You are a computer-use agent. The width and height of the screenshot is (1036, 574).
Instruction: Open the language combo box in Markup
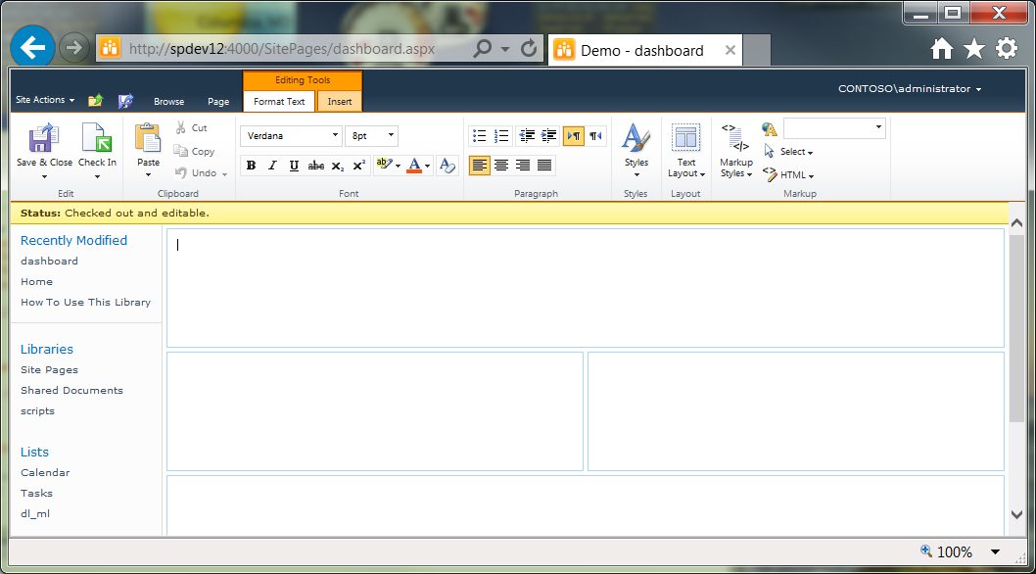click(x=834, y=128)
